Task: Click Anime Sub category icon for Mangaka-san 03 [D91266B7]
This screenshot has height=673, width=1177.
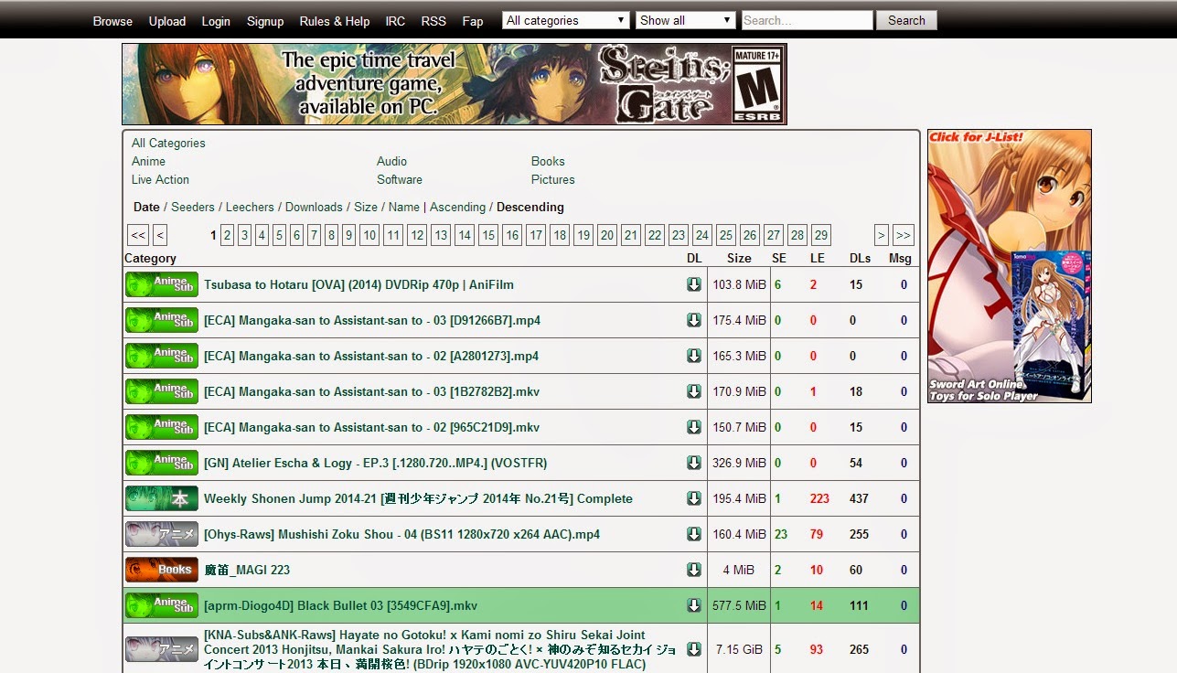Action: (x=162, y=320)
